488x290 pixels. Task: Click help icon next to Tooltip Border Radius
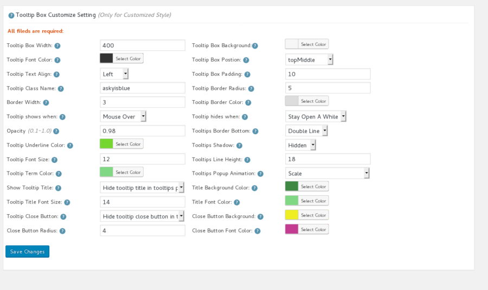coord(251,89)
